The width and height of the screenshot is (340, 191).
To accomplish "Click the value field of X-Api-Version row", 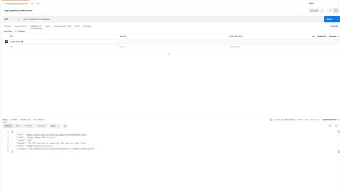I will click(x=174, y=41).
